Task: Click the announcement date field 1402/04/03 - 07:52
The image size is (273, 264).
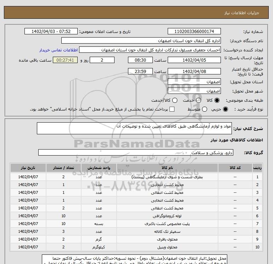Action: pyautogui.click(x=51, y=31)
